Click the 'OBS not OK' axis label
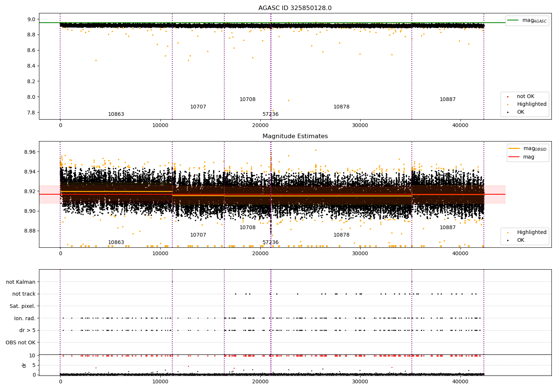This screenshot has width=557, height=390. [x=20, y=343]
